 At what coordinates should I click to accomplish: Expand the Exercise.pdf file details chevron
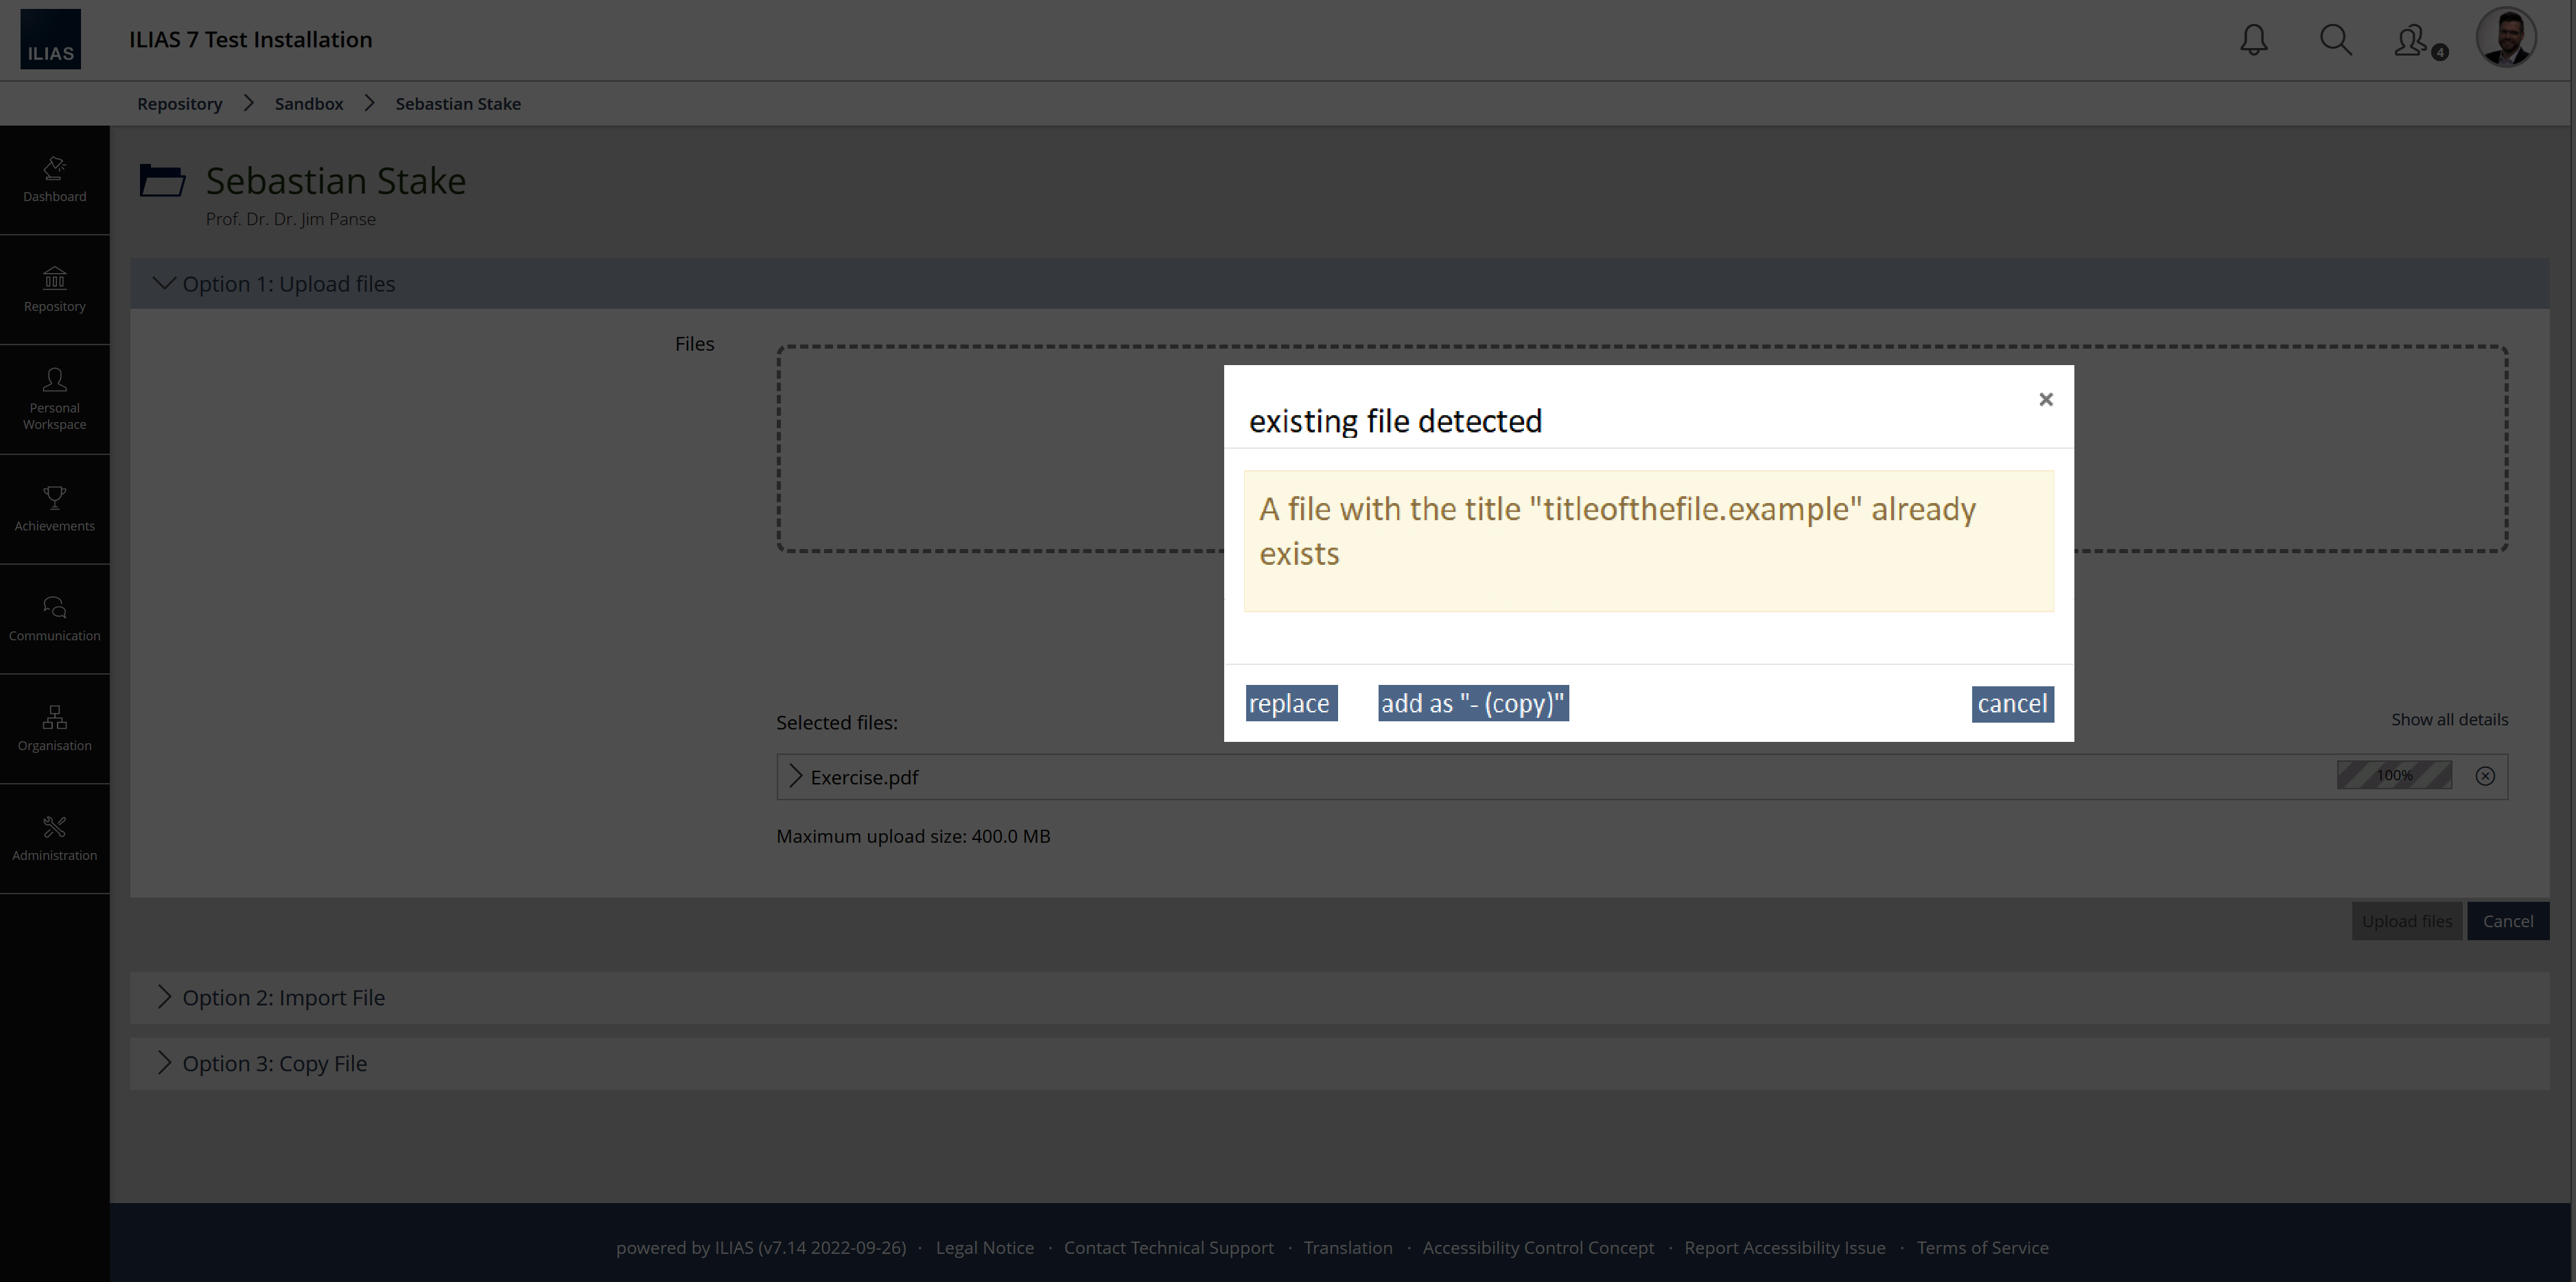point(796,777)
